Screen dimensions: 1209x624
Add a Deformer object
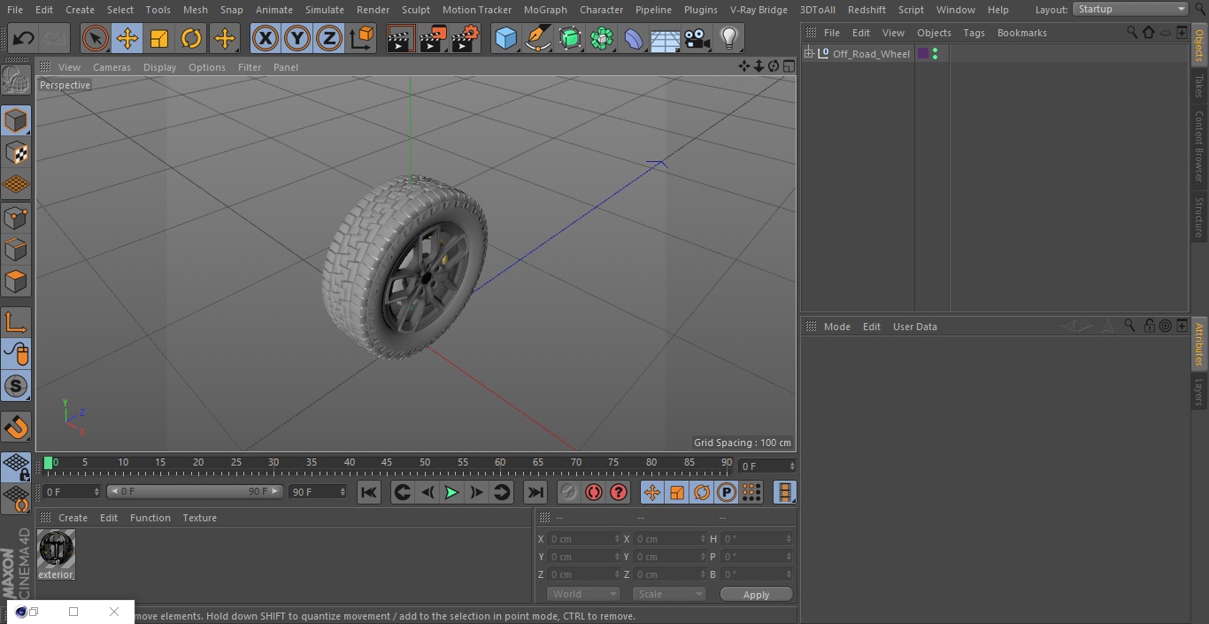pos(634,38)
